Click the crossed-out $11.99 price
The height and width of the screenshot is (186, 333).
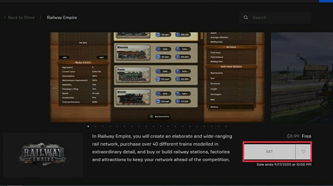[293, 136]
